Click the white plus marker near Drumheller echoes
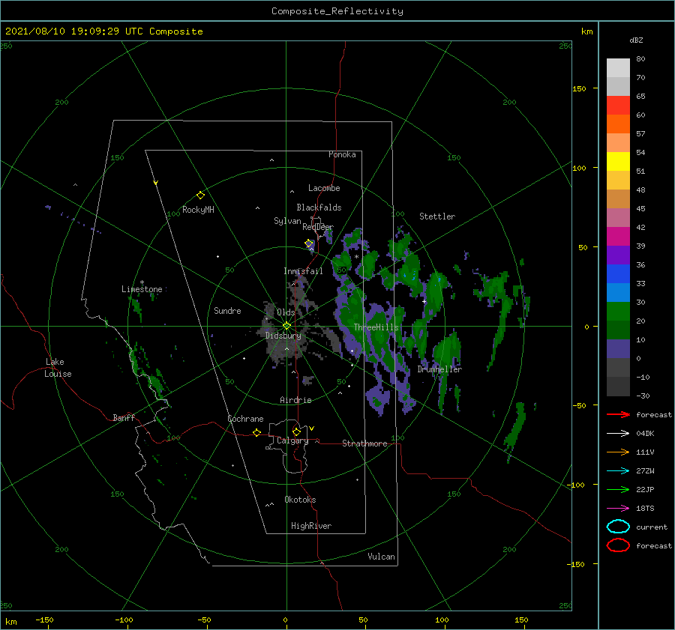The image size is (675, 630). coord(424,301)
